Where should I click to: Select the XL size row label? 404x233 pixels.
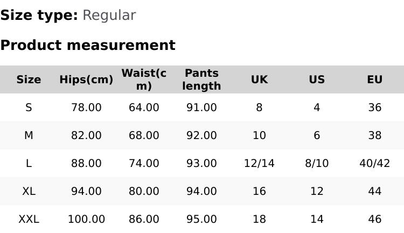(29, 191)
